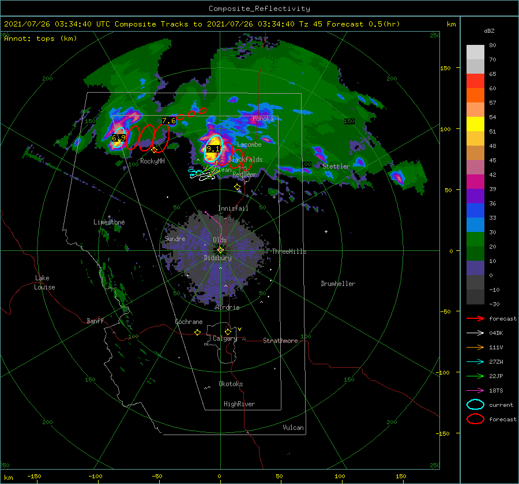This screenshot has height=484, width=519.
Task: Click the Limestone location label
Action: coord(109,222)
